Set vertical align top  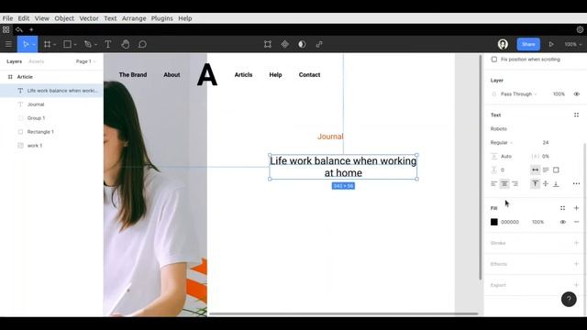(x=535, y=183)
